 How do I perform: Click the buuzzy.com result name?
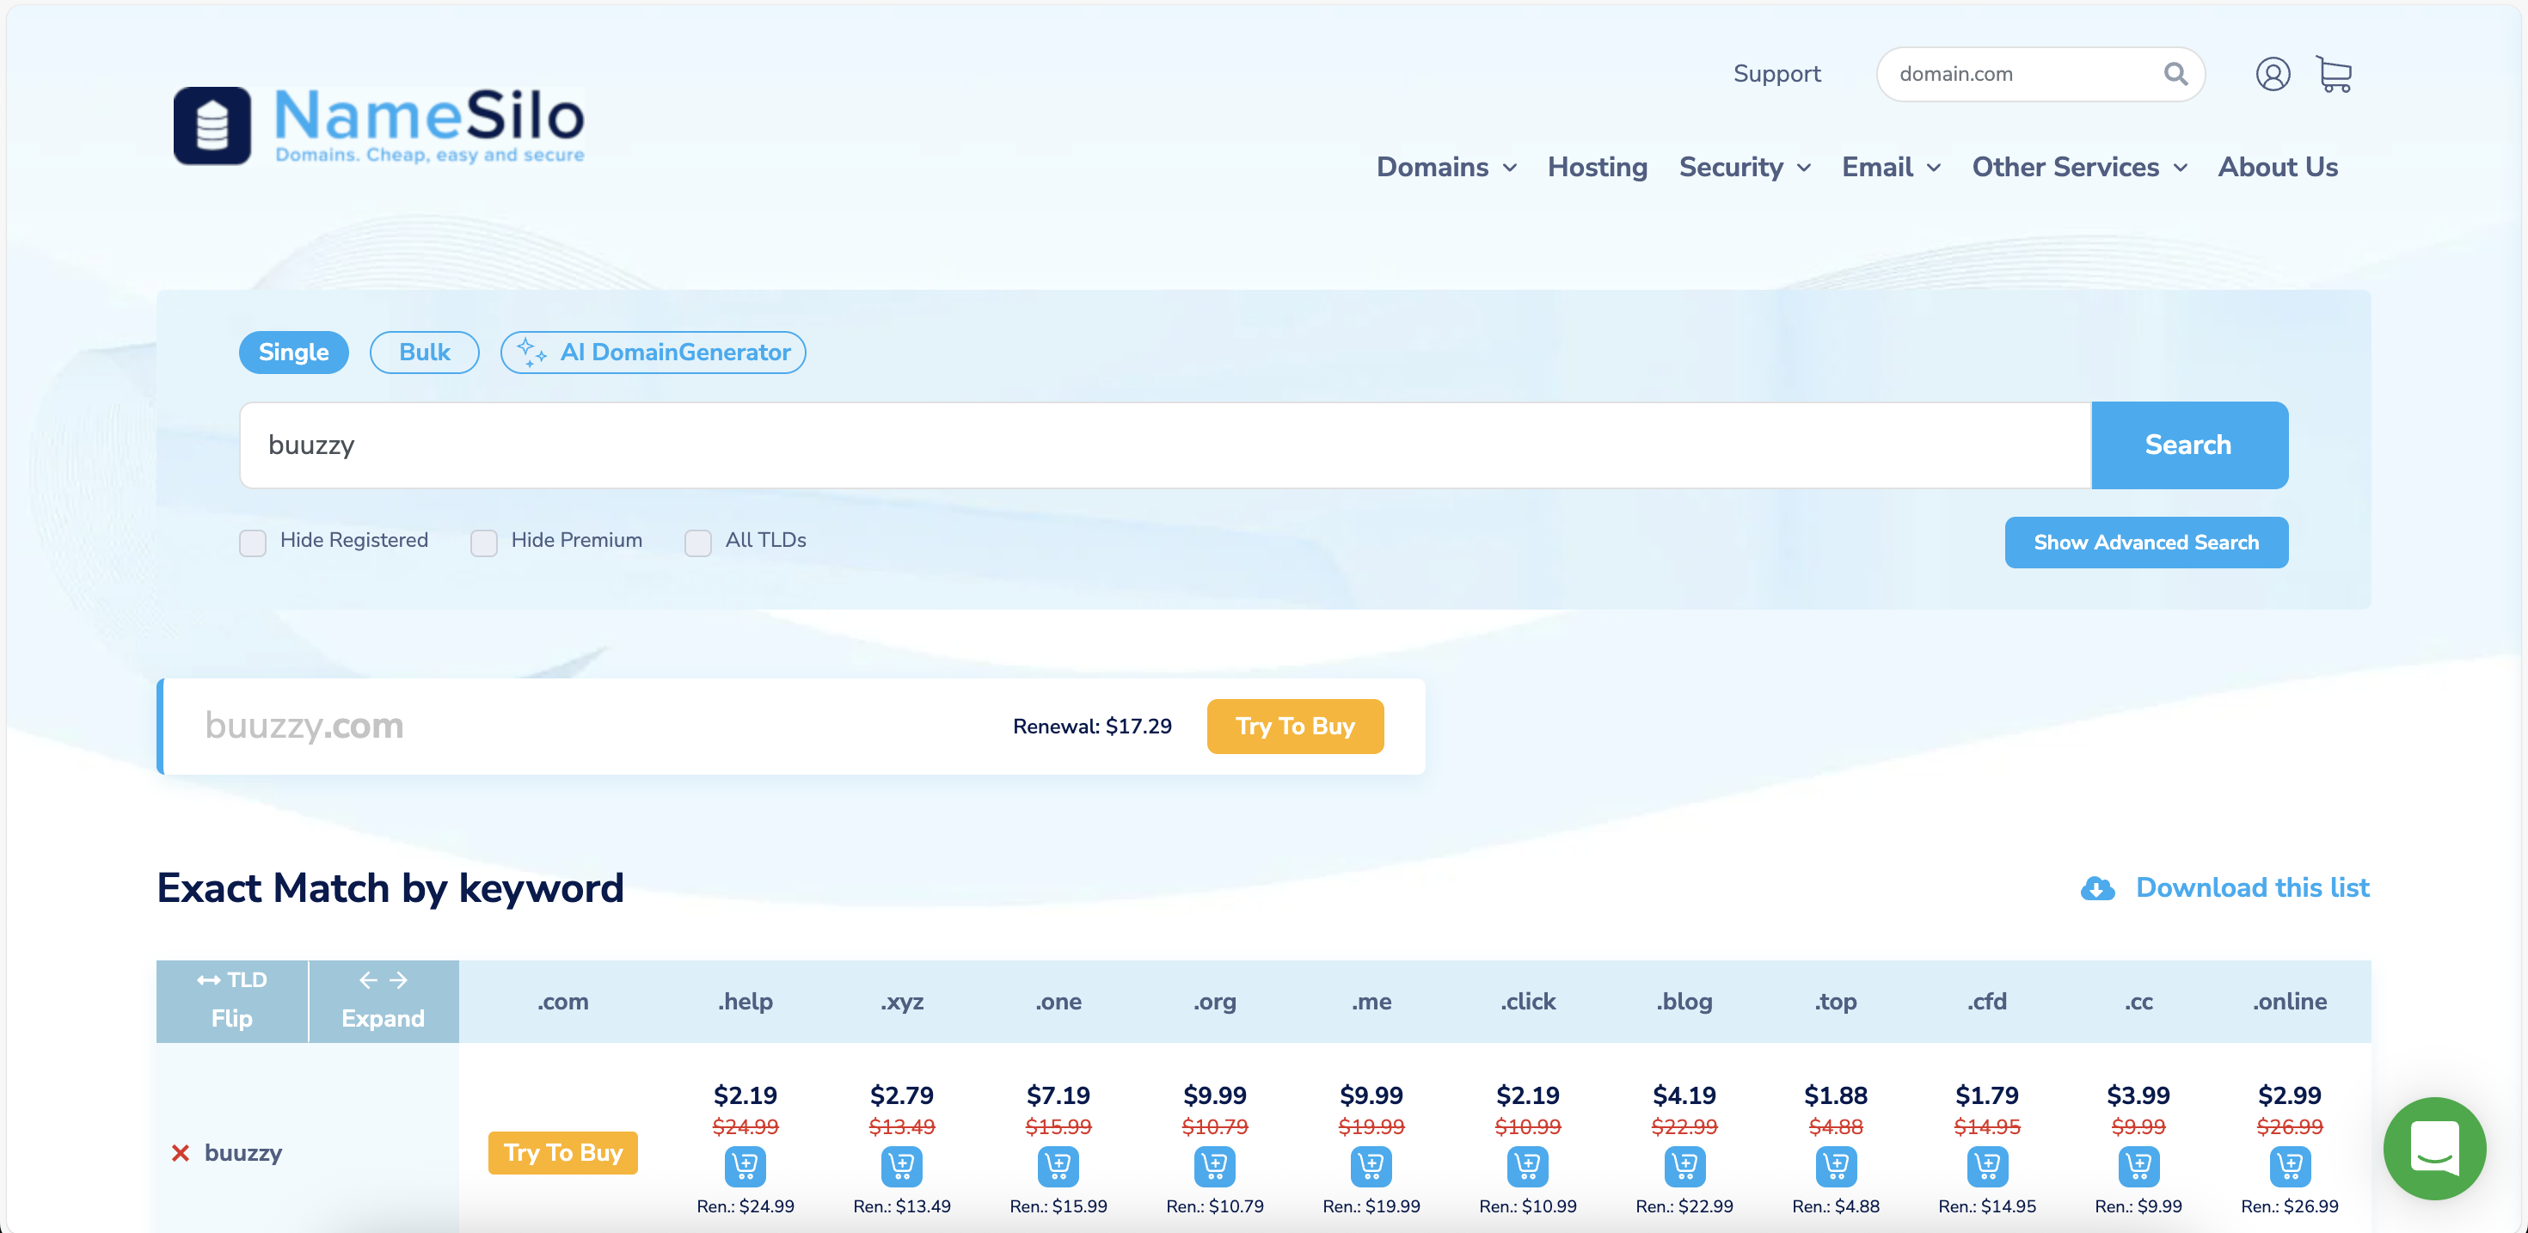point(304,726)
